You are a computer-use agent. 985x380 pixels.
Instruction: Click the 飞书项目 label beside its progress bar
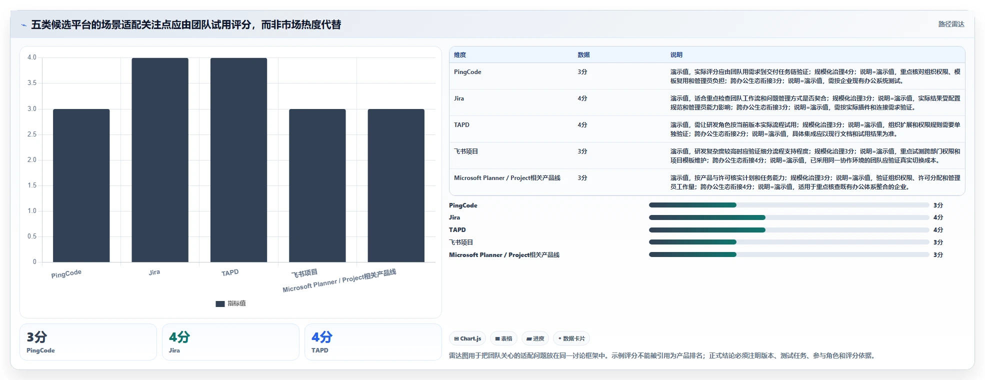tap(461, 242)
